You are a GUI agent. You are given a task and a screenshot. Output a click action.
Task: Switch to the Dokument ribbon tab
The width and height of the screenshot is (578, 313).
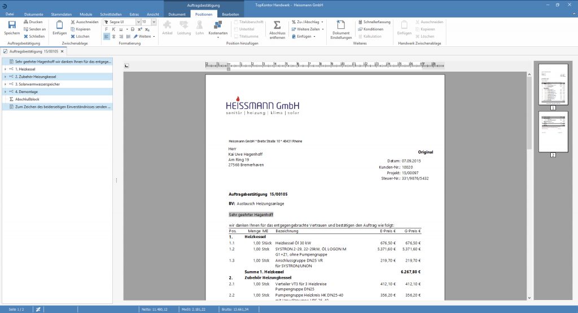(x=177, y=14)
